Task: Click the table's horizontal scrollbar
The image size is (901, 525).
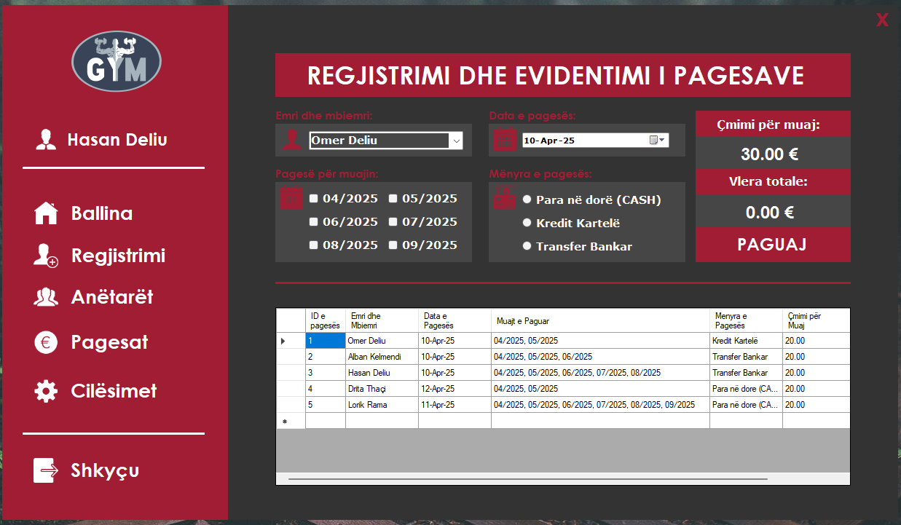Action: (x=527, y=479)
